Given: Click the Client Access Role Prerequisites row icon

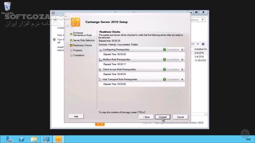Looking at the screenshot, I should click(x=100, y=69).
